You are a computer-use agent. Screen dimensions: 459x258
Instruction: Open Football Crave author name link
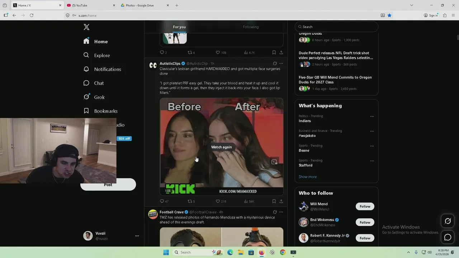click(x=171, y=212)
